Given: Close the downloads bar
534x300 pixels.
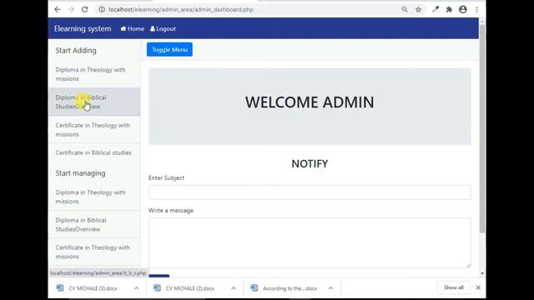Looking at the screenshot, I should click(478, 287).
